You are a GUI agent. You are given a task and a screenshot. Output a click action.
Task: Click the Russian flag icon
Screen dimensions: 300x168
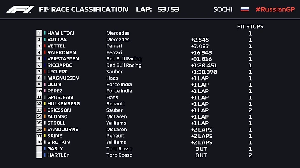(x=245, y=9)
